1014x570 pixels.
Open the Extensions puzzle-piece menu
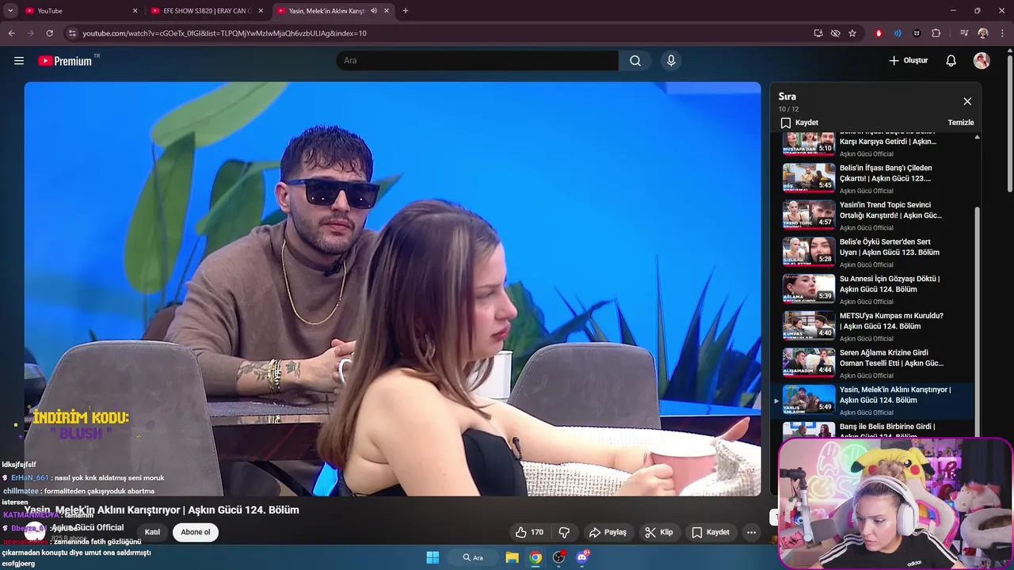(x=936, y=33)
